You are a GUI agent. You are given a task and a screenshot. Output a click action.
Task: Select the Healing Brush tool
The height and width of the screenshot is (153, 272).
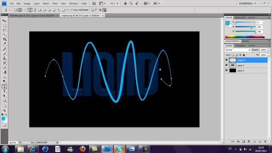click(4, 49)
